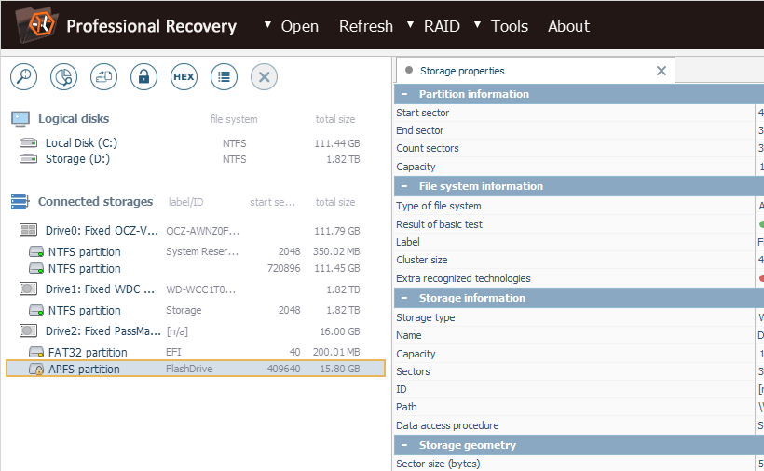Collapse the Partition information section

[404, 94]
